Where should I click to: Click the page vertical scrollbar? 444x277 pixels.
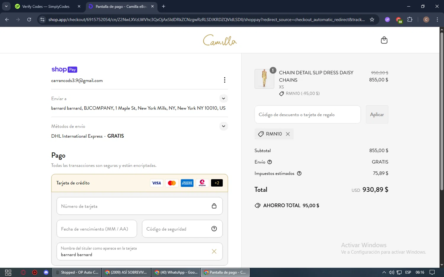click(x=442, y=111)
